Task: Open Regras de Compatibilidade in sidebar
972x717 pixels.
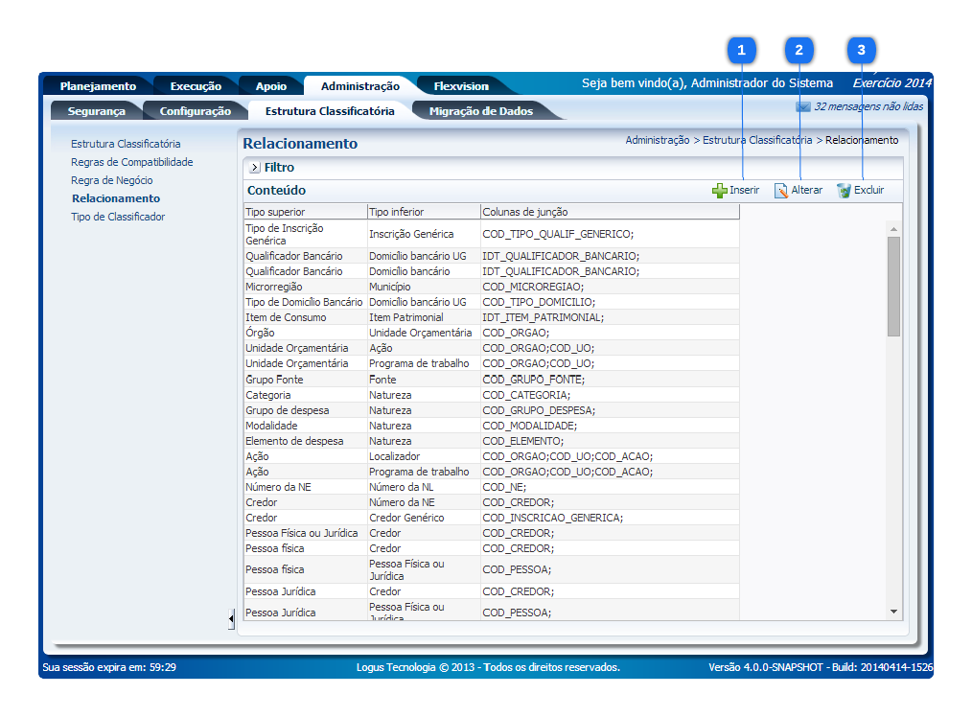Action: point(132,162)
